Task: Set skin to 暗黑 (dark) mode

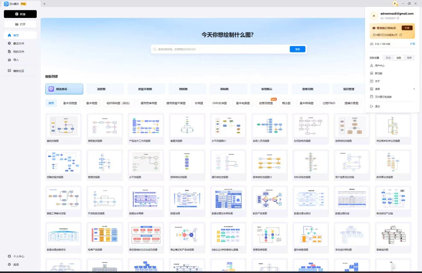Action: 409,58
